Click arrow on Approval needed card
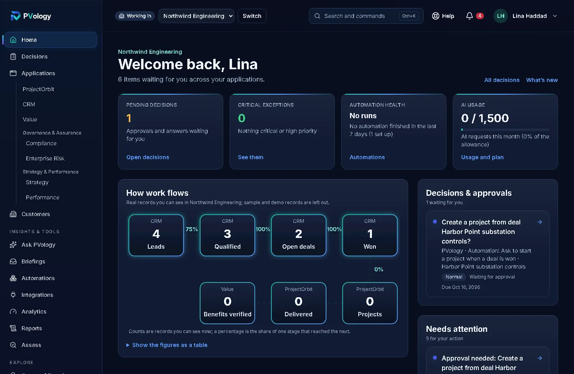The width and height of the screenshot is (574, 374). point(540,358)
